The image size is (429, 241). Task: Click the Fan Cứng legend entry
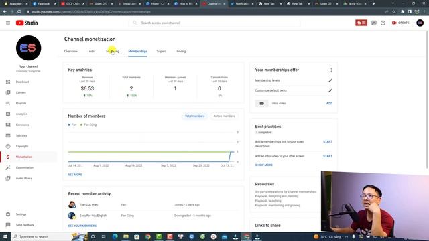(88, 125)
